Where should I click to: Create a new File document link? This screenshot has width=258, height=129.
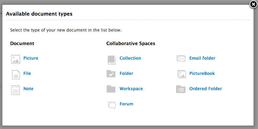pos(27,73)
